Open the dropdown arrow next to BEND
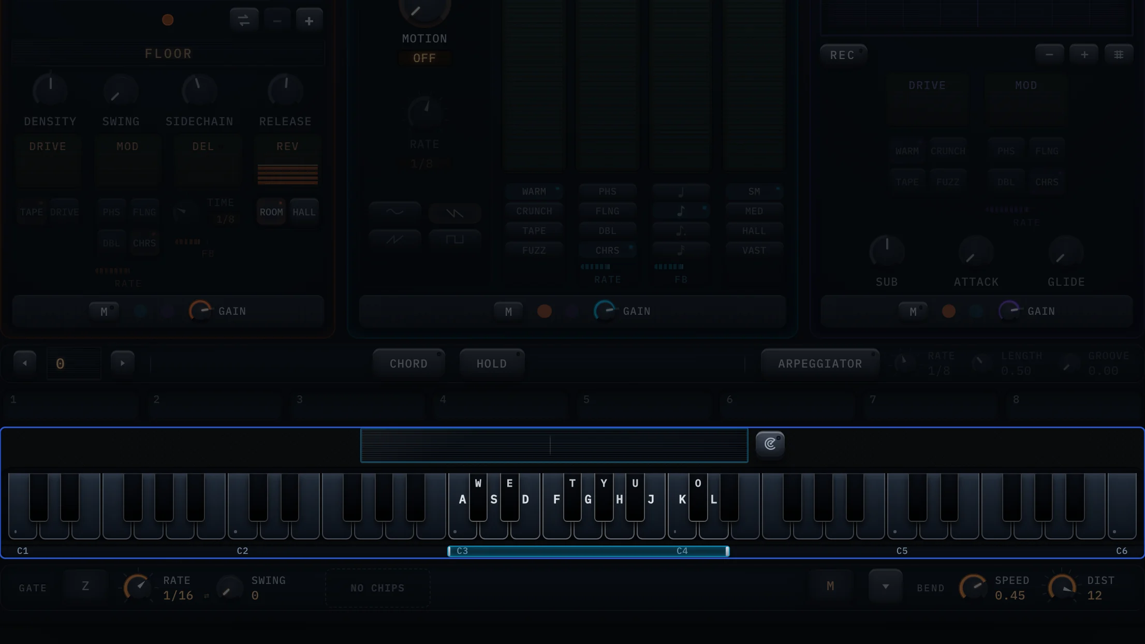 tap(886, 587)
